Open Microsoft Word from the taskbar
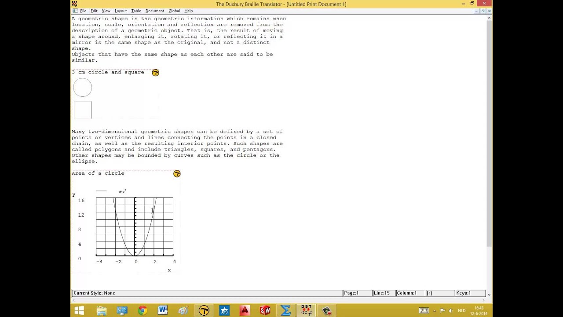 point(163,310)
